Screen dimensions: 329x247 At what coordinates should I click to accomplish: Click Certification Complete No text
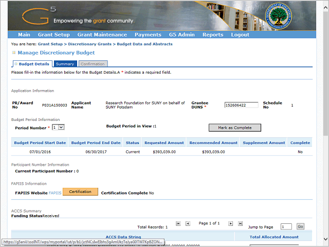127,193
